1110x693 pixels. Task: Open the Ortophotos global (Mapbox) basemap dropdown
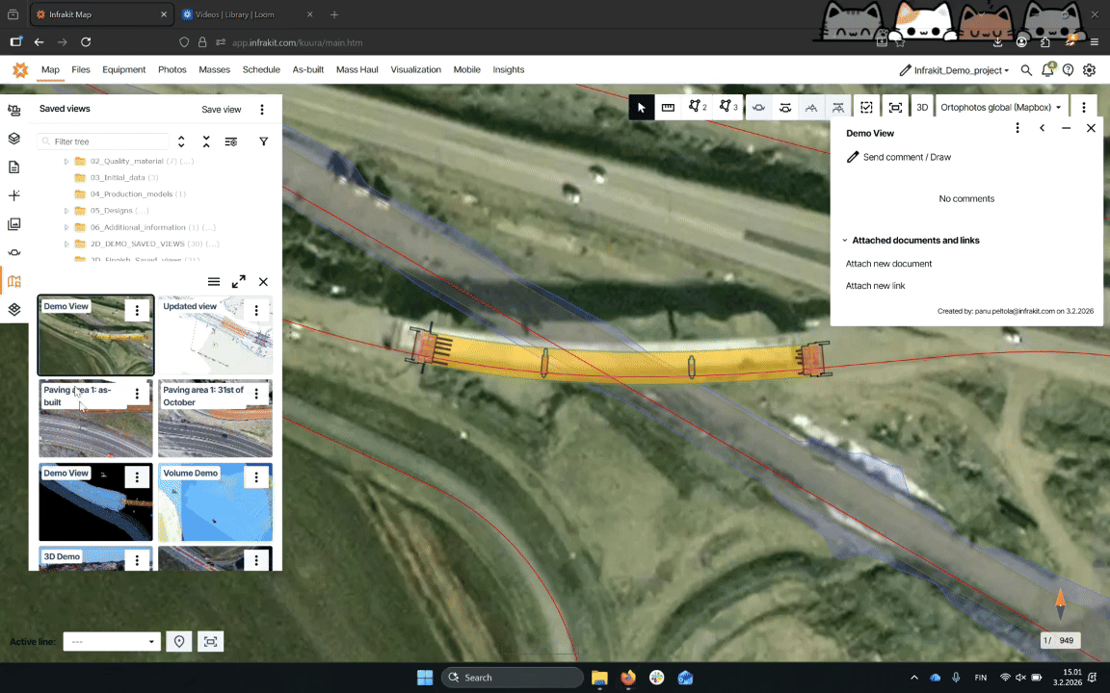point(1001,108)
